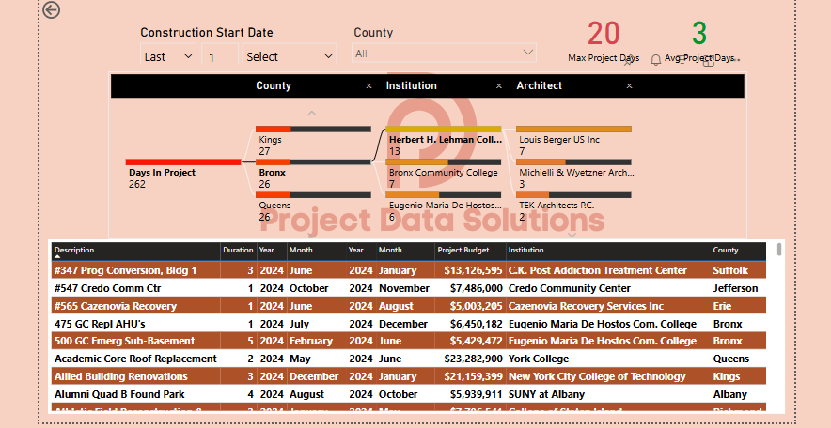Click the table's vertical scrollbar

coord(778,250)
